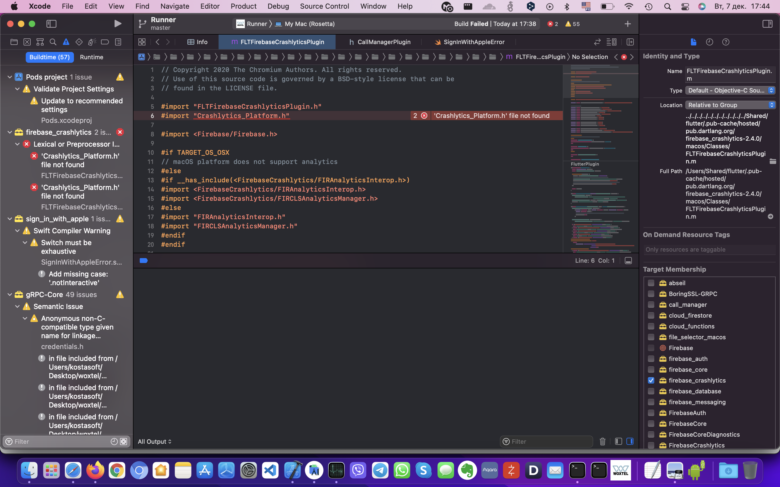Check the firebase_auth target membership
This screenshot has width=780, height=487.
pos(651,358)
